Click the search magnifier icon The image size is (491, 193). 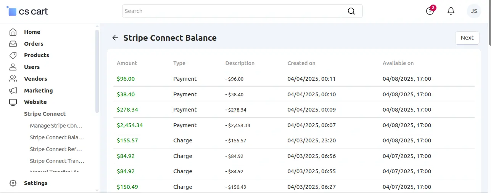pos(351,11)
